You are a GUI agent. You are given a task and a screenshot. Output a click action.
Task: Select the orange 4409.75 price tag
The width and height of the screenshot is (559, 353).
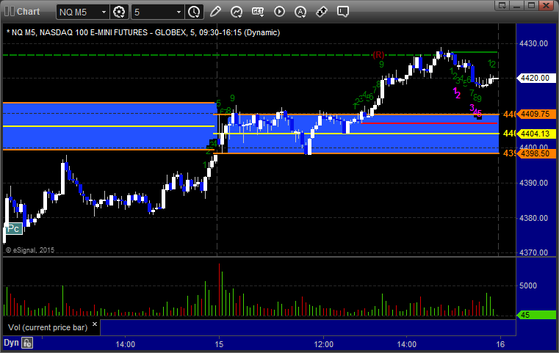[536, 114]
